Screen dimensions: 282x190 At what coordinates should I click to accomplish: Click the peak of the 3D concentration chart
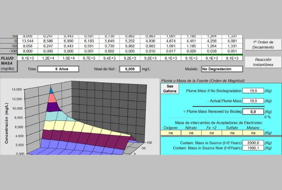[x=51, y=87]
